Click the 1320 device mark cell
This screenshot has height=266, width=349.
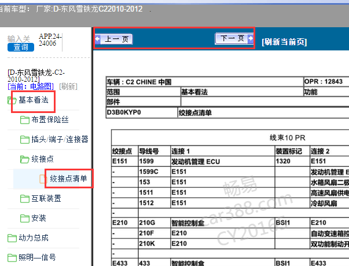tap(292, 161)
